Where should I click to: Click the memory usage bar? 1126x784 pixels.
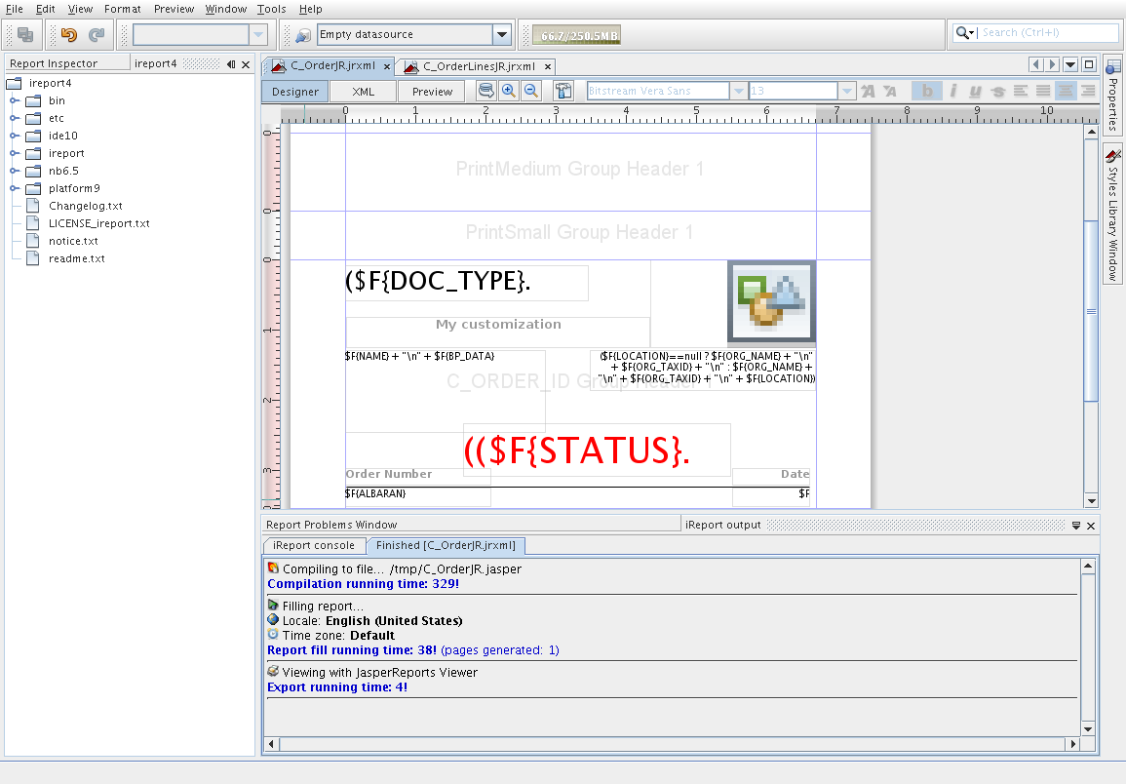[x=578, y=36]
